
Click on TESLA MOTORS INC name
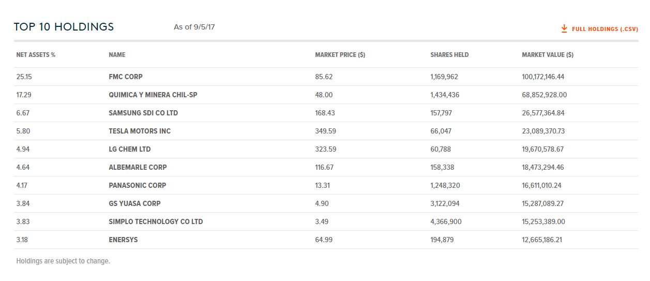coord(140,131)
